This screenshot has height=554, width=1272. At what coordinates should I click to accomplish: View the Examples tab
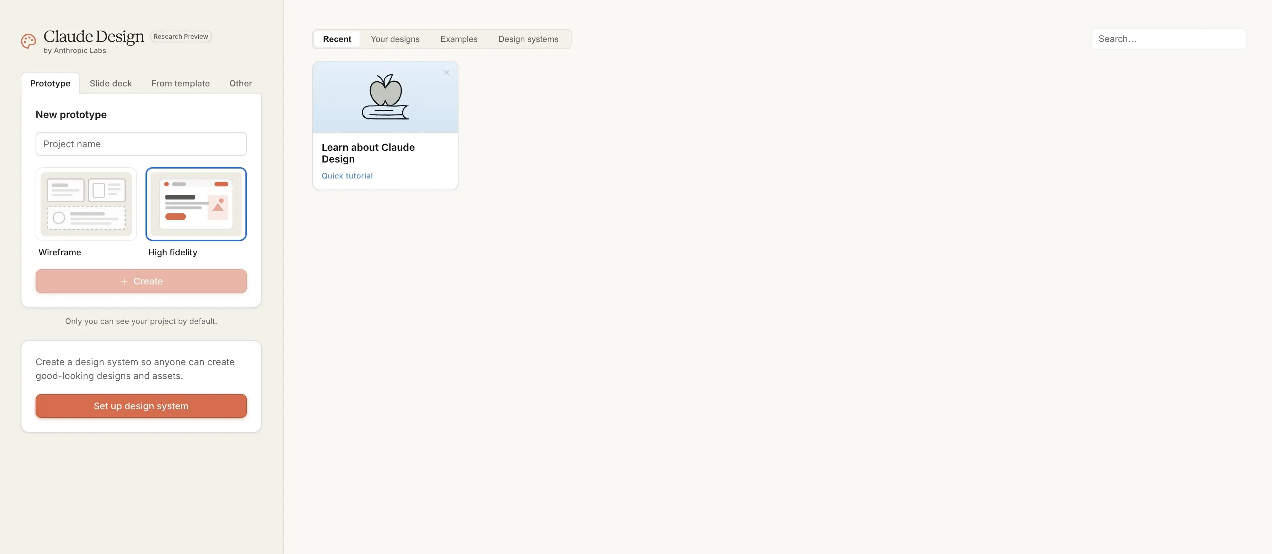coord(459,39)
